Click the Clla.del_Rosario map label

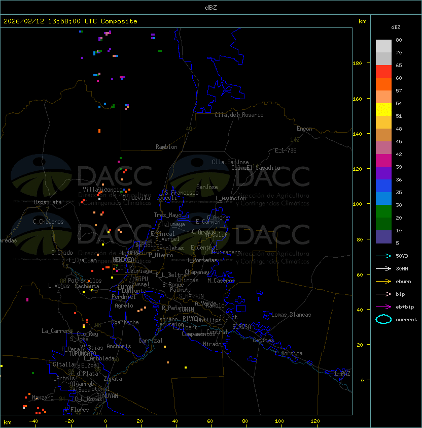(239, 115)
